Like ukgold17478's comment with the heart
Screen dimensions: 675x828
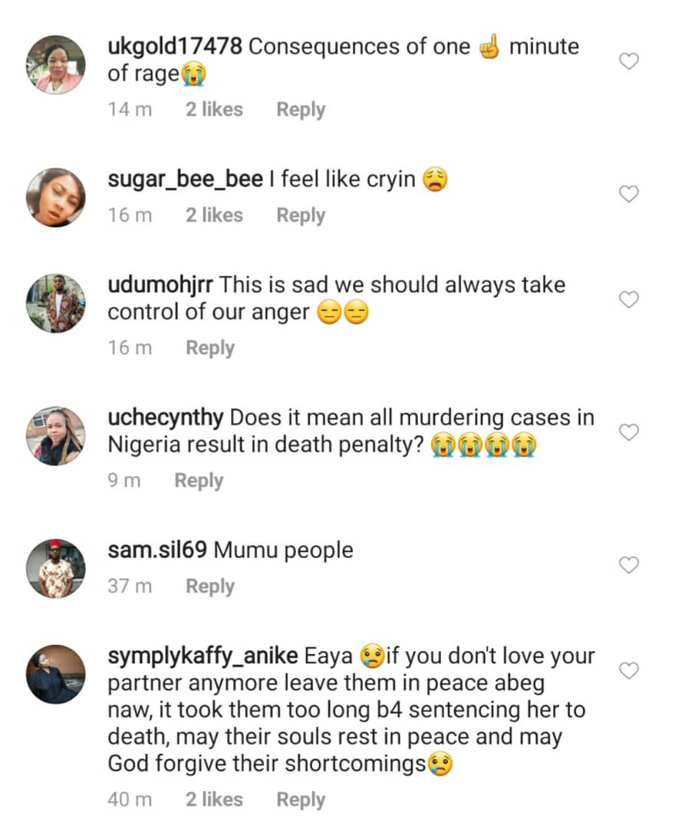[628, 61]
